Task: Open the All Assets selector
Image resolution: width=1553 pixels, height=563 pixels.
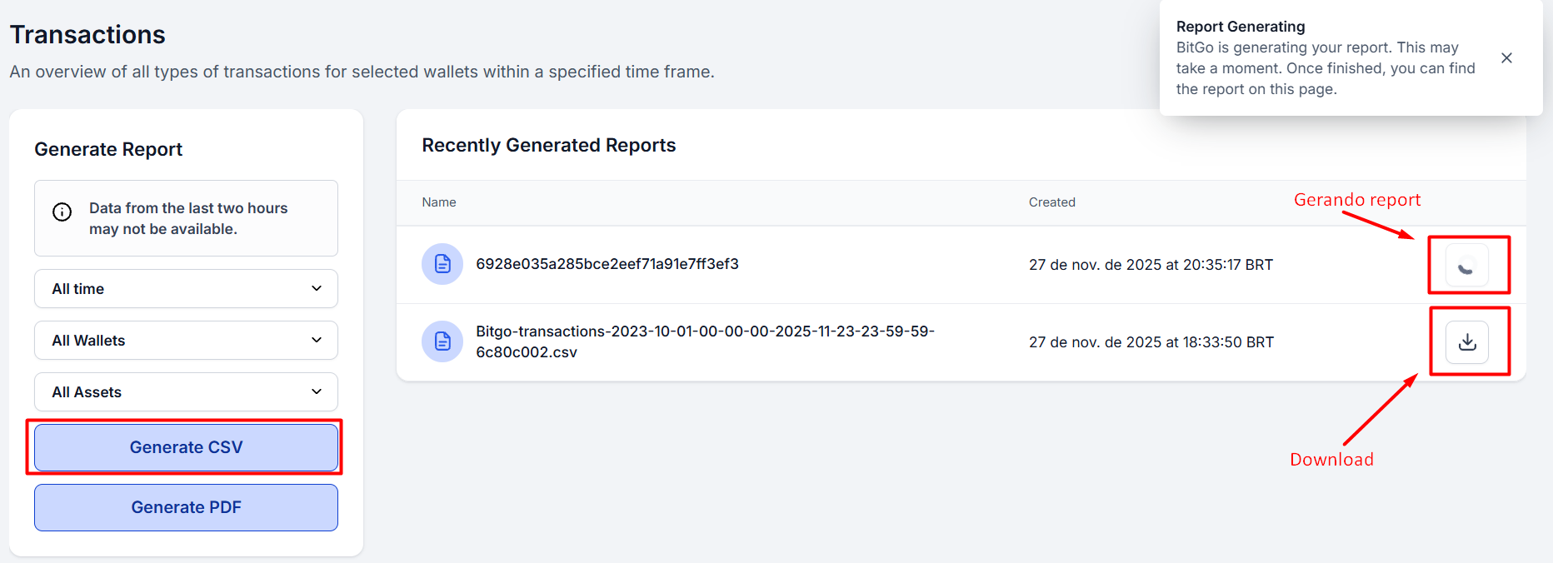Action: pyautogui.click(x=186, y=392)
